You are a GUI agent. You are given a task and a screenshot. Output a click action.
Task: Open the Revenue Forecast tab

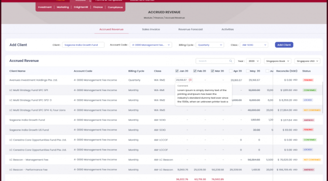click(190, 29)
